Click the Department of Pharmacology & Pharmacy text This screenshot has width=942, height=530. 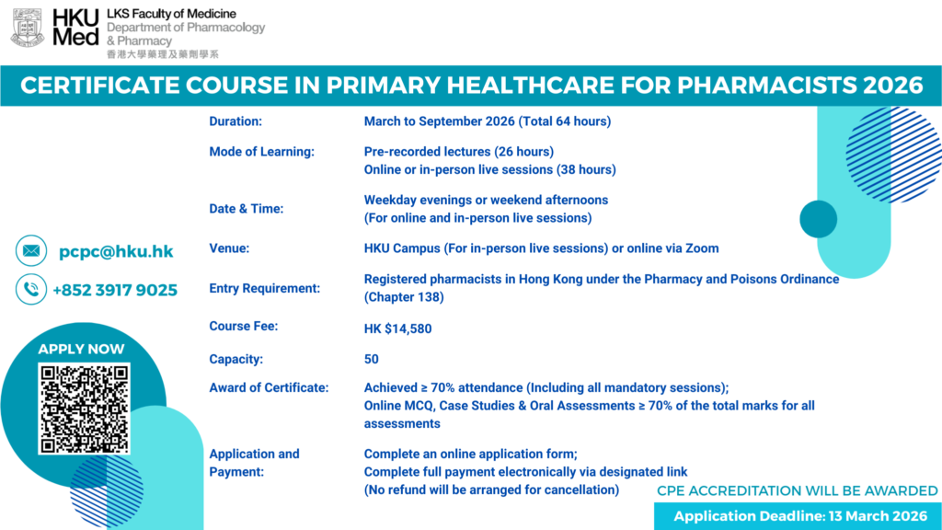pyautogui.click(x=186, y=34)
